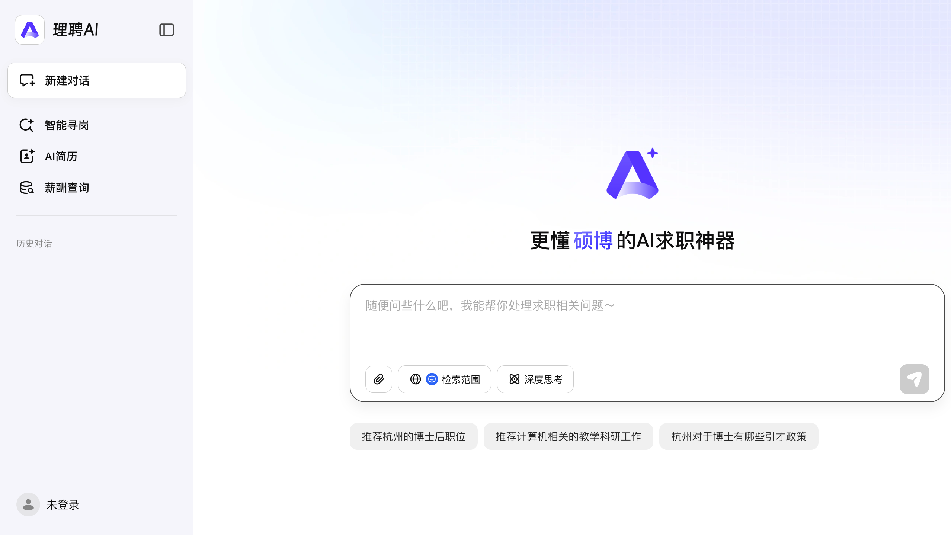Click the globe icon in 检索范围

coord(416,379)
